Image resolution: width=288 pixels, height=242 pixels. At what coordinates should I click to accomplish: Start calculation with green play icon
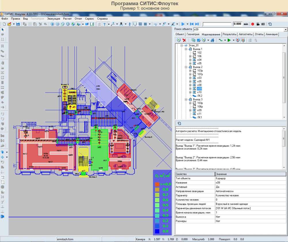[229, 40]
